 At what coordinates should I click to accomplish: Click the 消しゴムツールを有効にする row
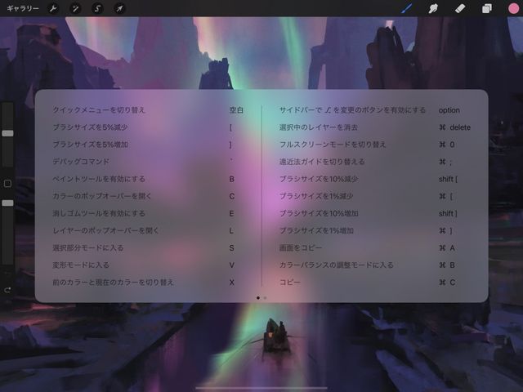coord(149,213)
